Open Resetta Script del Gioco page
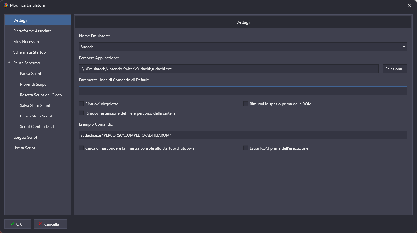Image resolution: width=417 pixels, height=233 pixels. [x=41, y=95]
